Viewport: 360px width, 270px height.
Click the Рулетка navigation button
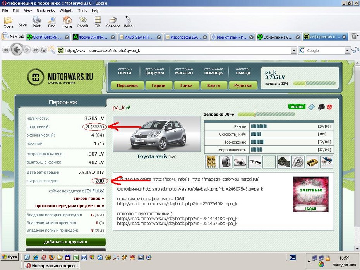(243, 85)
